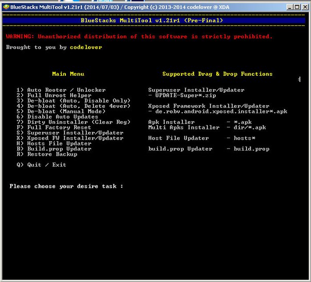
Task: Click the '- build.prop' file pattern
Action: point(248,149)
